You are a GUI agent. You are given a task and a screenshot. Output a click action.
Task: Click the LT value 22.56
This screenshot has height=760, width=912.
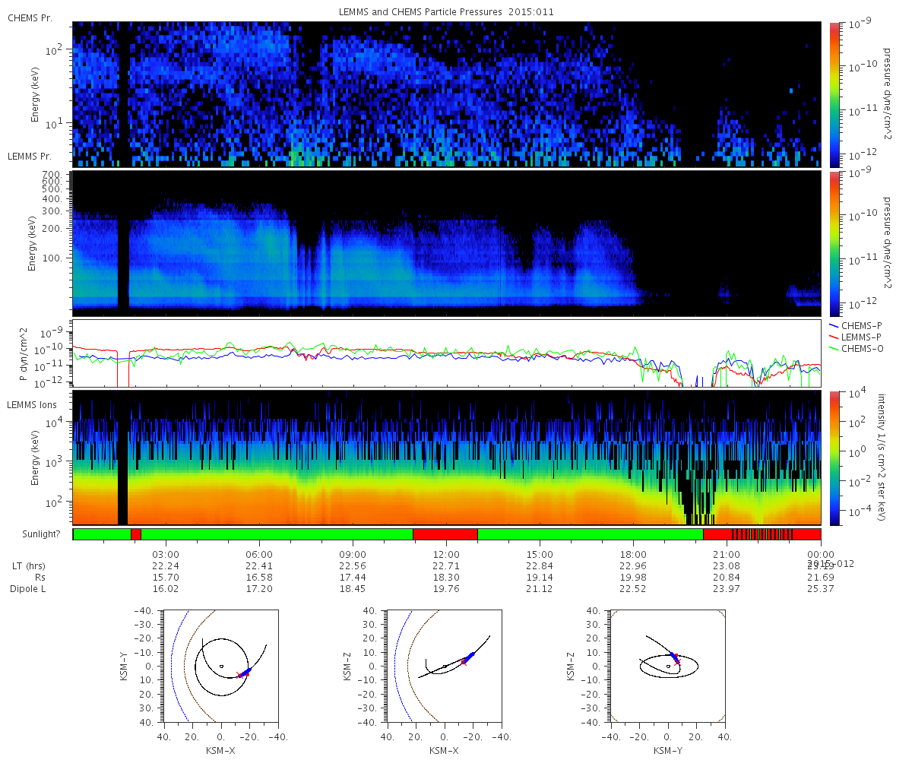coord(353,566)
